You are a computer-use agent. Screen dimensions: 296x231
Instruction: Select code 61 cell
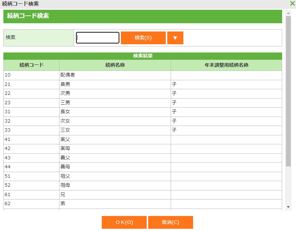[31, 195]
